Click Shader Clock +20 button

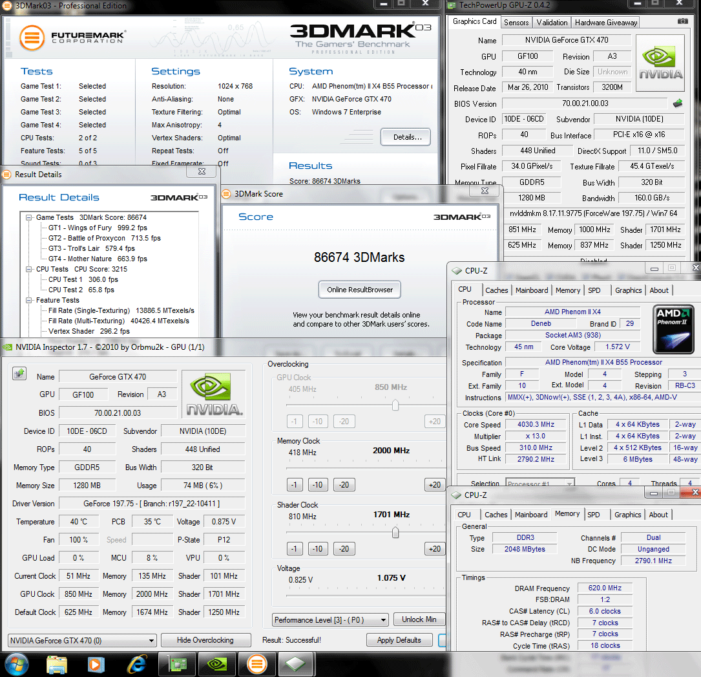(x=434, y=548)
